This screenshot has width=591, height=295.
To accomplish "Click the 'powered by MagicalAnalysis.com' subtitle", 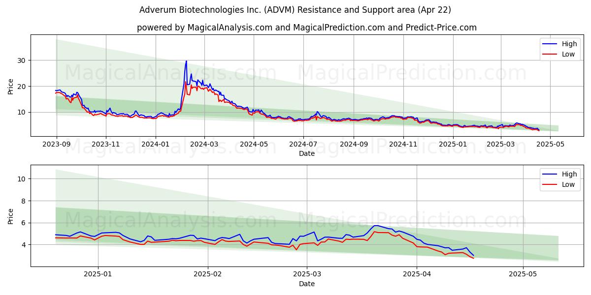I will (x=307, y=28).
